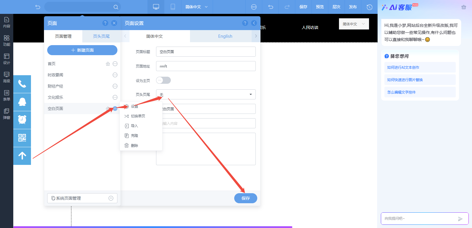Switch to desktop preview mode
The height and width of the screenshot is (228, 472).
[156, 7]
